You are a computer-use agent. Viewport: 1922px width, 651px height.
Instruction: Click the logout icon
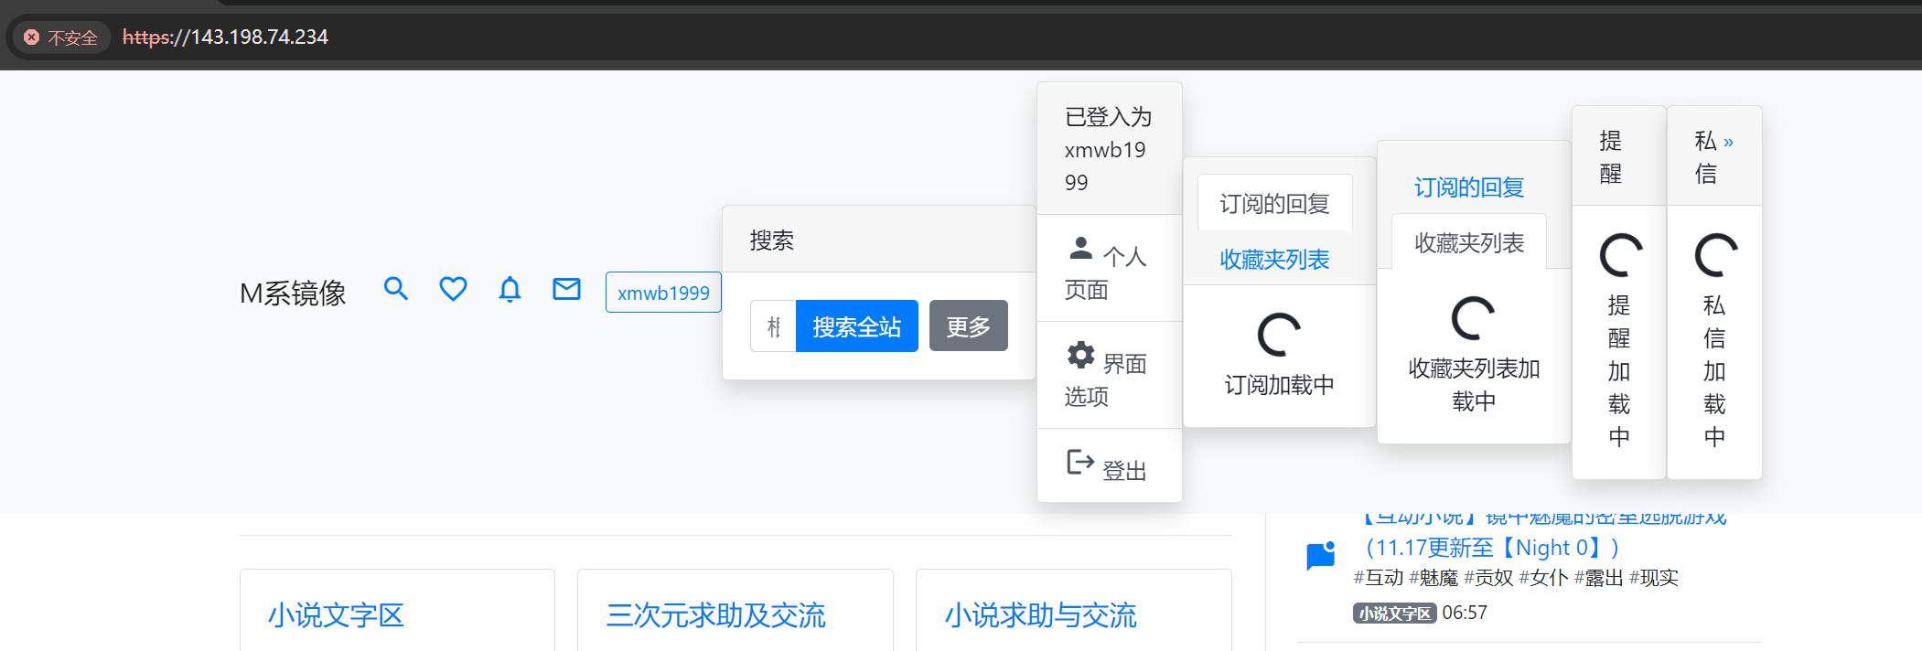(x=1080, y=463)
